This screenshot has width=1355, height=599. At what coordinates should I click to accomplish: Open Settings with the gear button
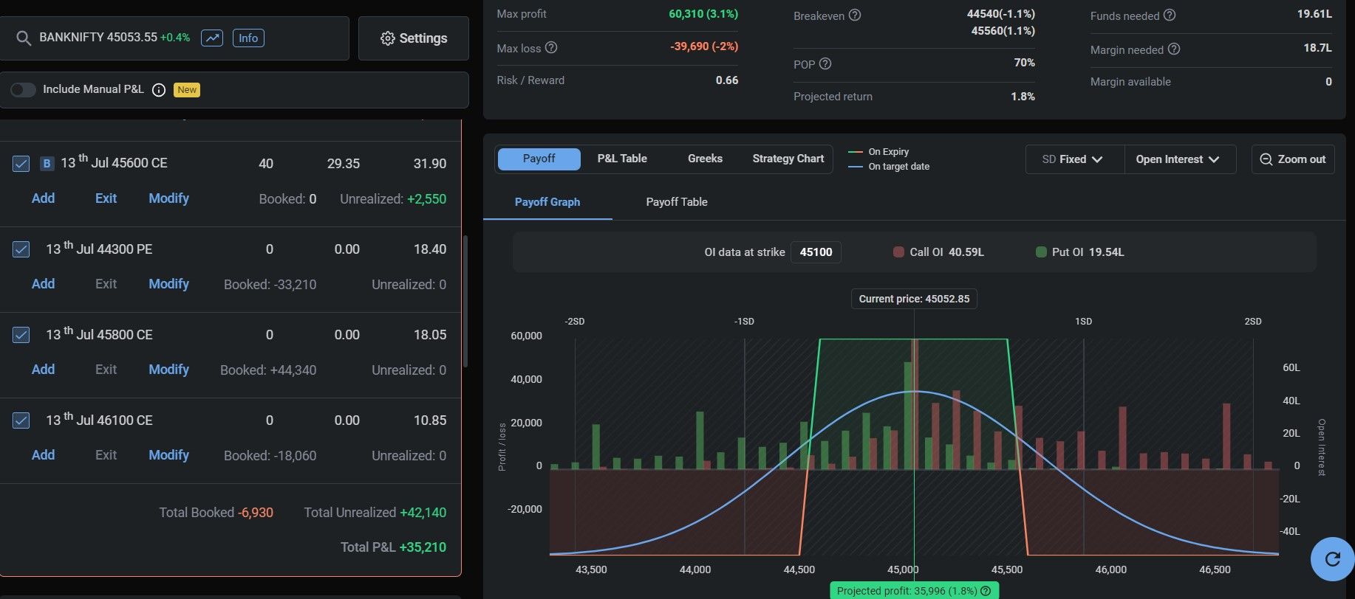tap(414, 38)
